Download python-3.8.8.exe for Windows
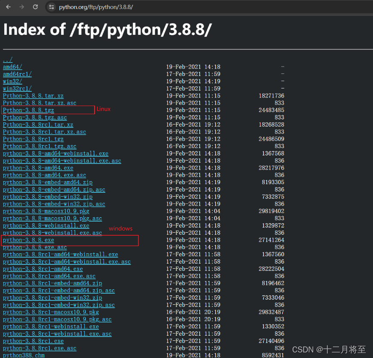This screenshot has height=358, width=373. (x=28, y=240)
